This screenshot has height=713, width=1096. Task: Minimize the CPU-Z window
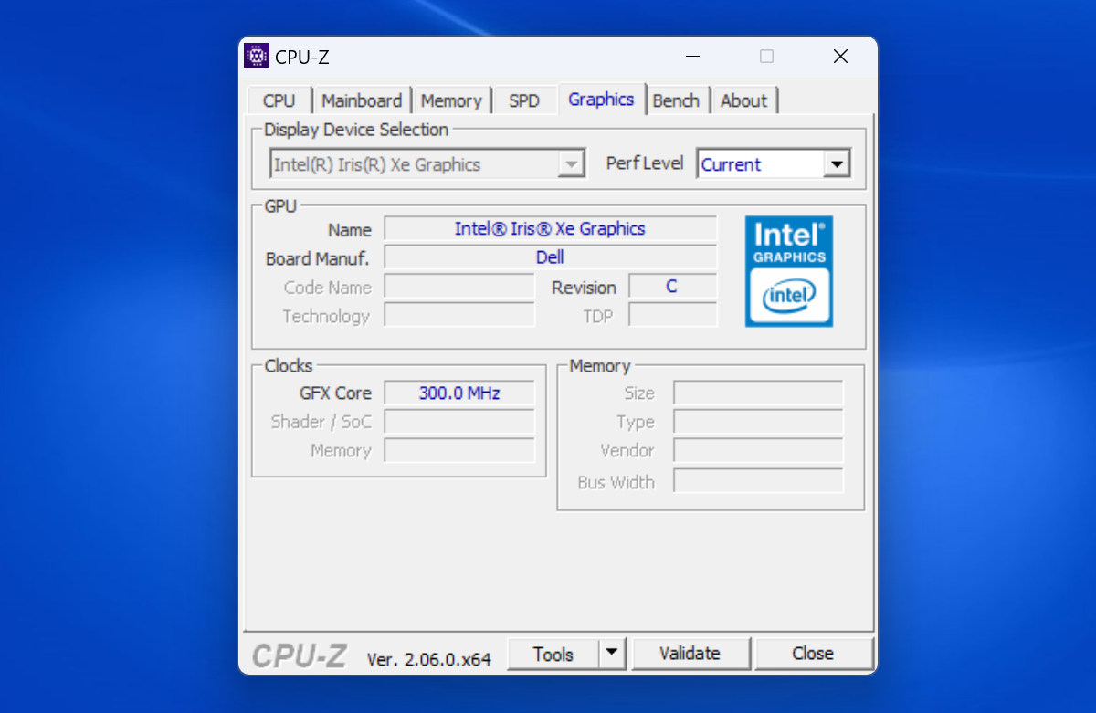pyautogui.click(x=694, y=57)
